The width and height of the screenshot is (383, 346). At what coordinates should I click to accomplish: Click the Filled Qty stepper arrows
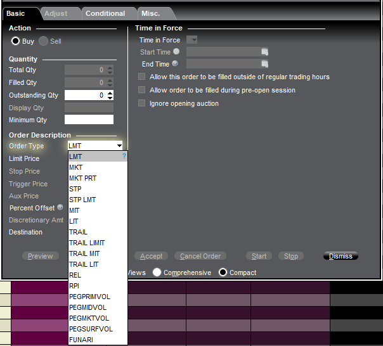pyautogui.click(x=110, y=82)
